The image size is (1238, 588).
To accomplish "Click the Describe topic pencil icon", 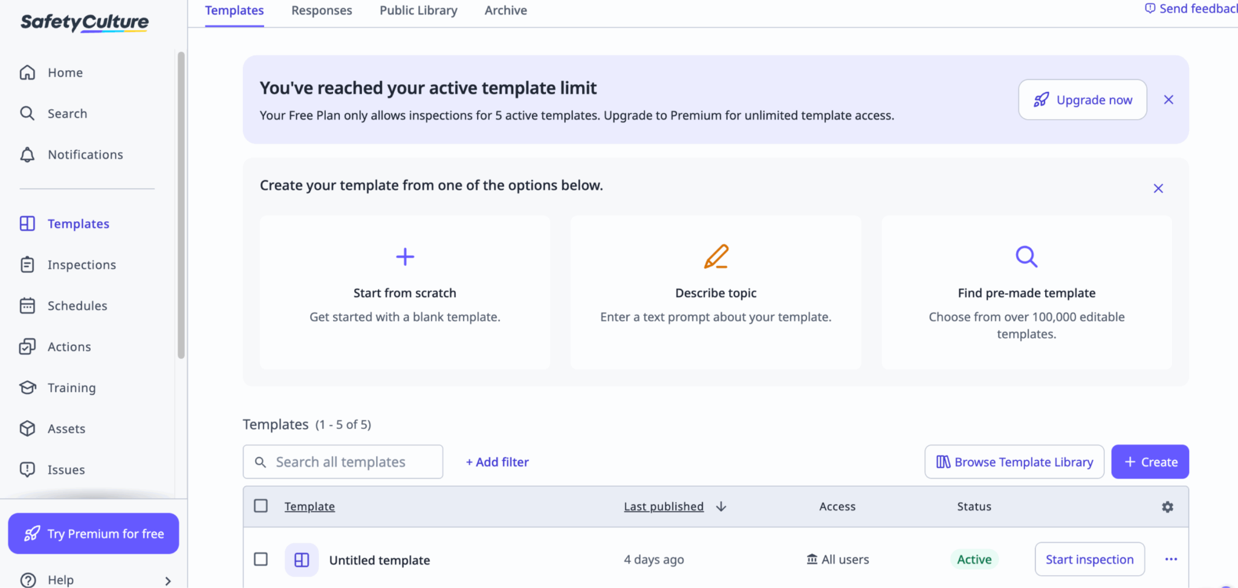I will pyautogui.click(x=716, y=256).
